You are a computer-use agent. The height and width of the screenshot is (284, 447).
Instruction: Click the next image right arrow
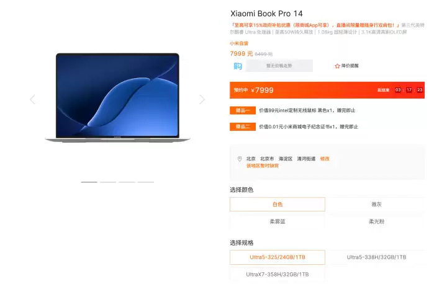[x=202, y=99]
